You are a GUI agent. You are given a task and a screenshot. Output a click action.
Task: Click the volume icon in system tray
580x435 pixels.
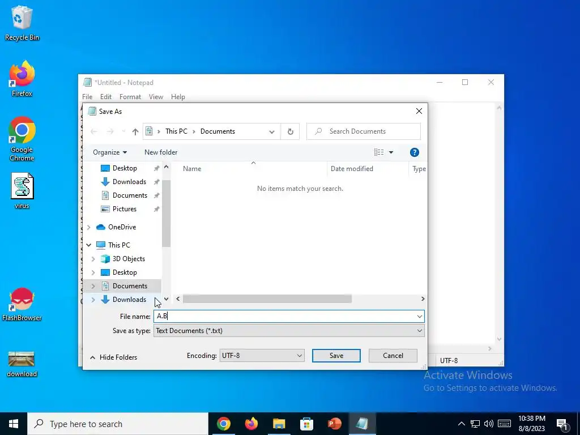click(x=489, y=424)
